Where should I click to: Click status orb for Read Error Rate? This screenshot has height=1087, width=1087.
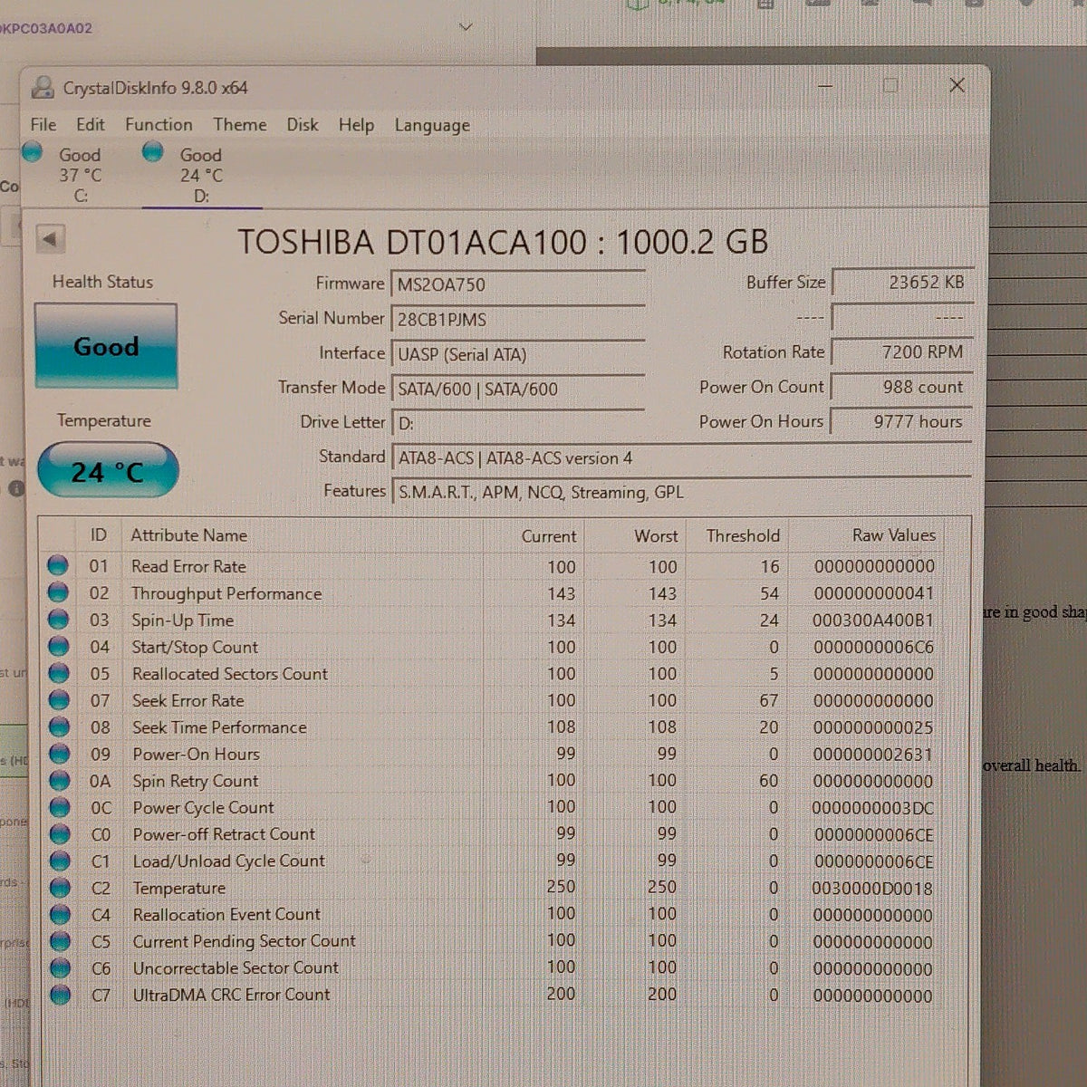pos(58,566)
